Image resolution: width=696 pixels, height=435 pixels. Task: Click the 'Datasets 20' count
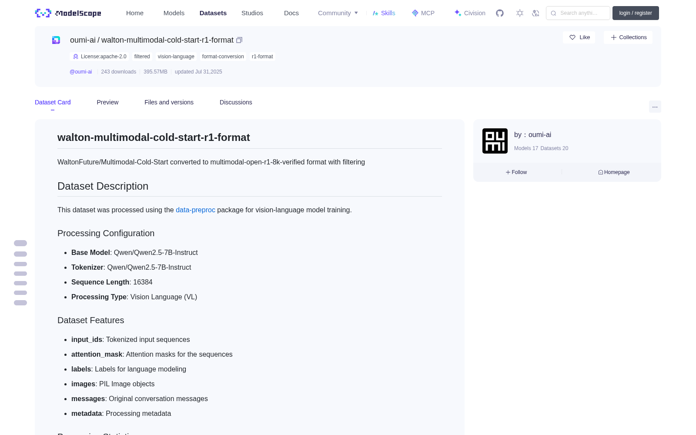coord(554,148)
